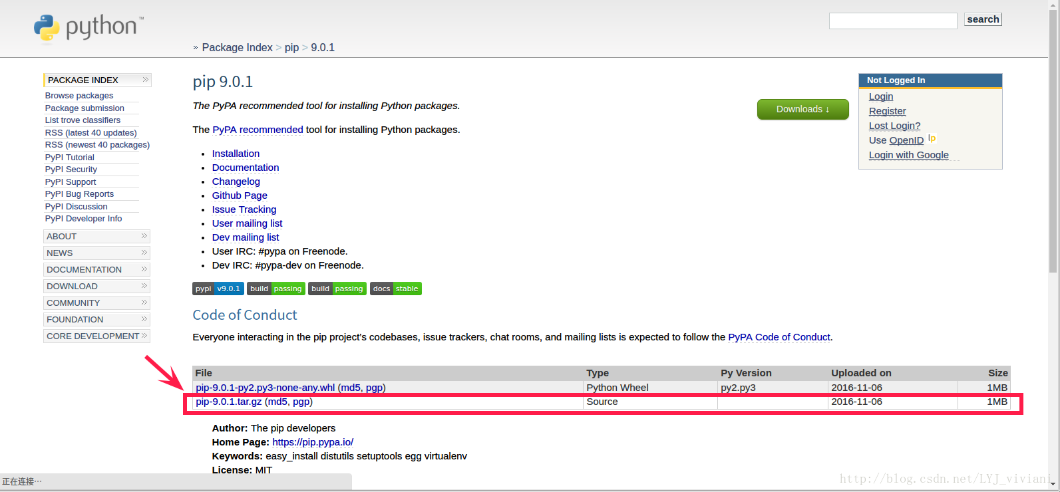The width and height of the screenshot is (1060, 492).
Task: Click the Code of Conduct heading
Action: point(245,315)
